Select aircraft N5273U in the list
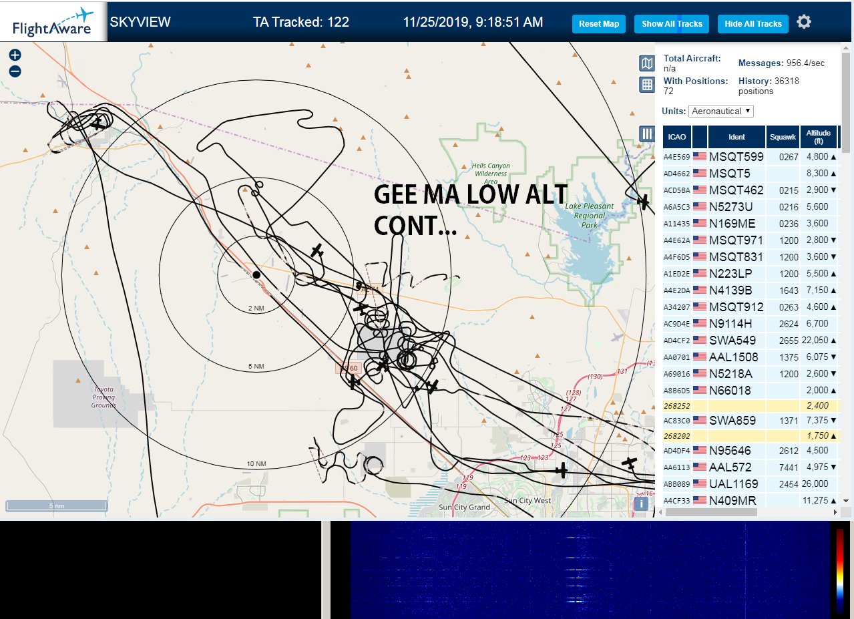The width and height of the screenshot is (854, 619). [751, 207]
